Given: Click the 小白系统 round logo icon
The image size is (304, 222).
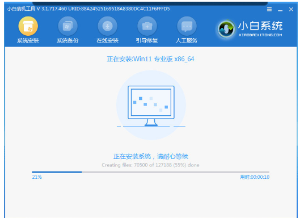Looking at the screenshot, I should point(226,29).
